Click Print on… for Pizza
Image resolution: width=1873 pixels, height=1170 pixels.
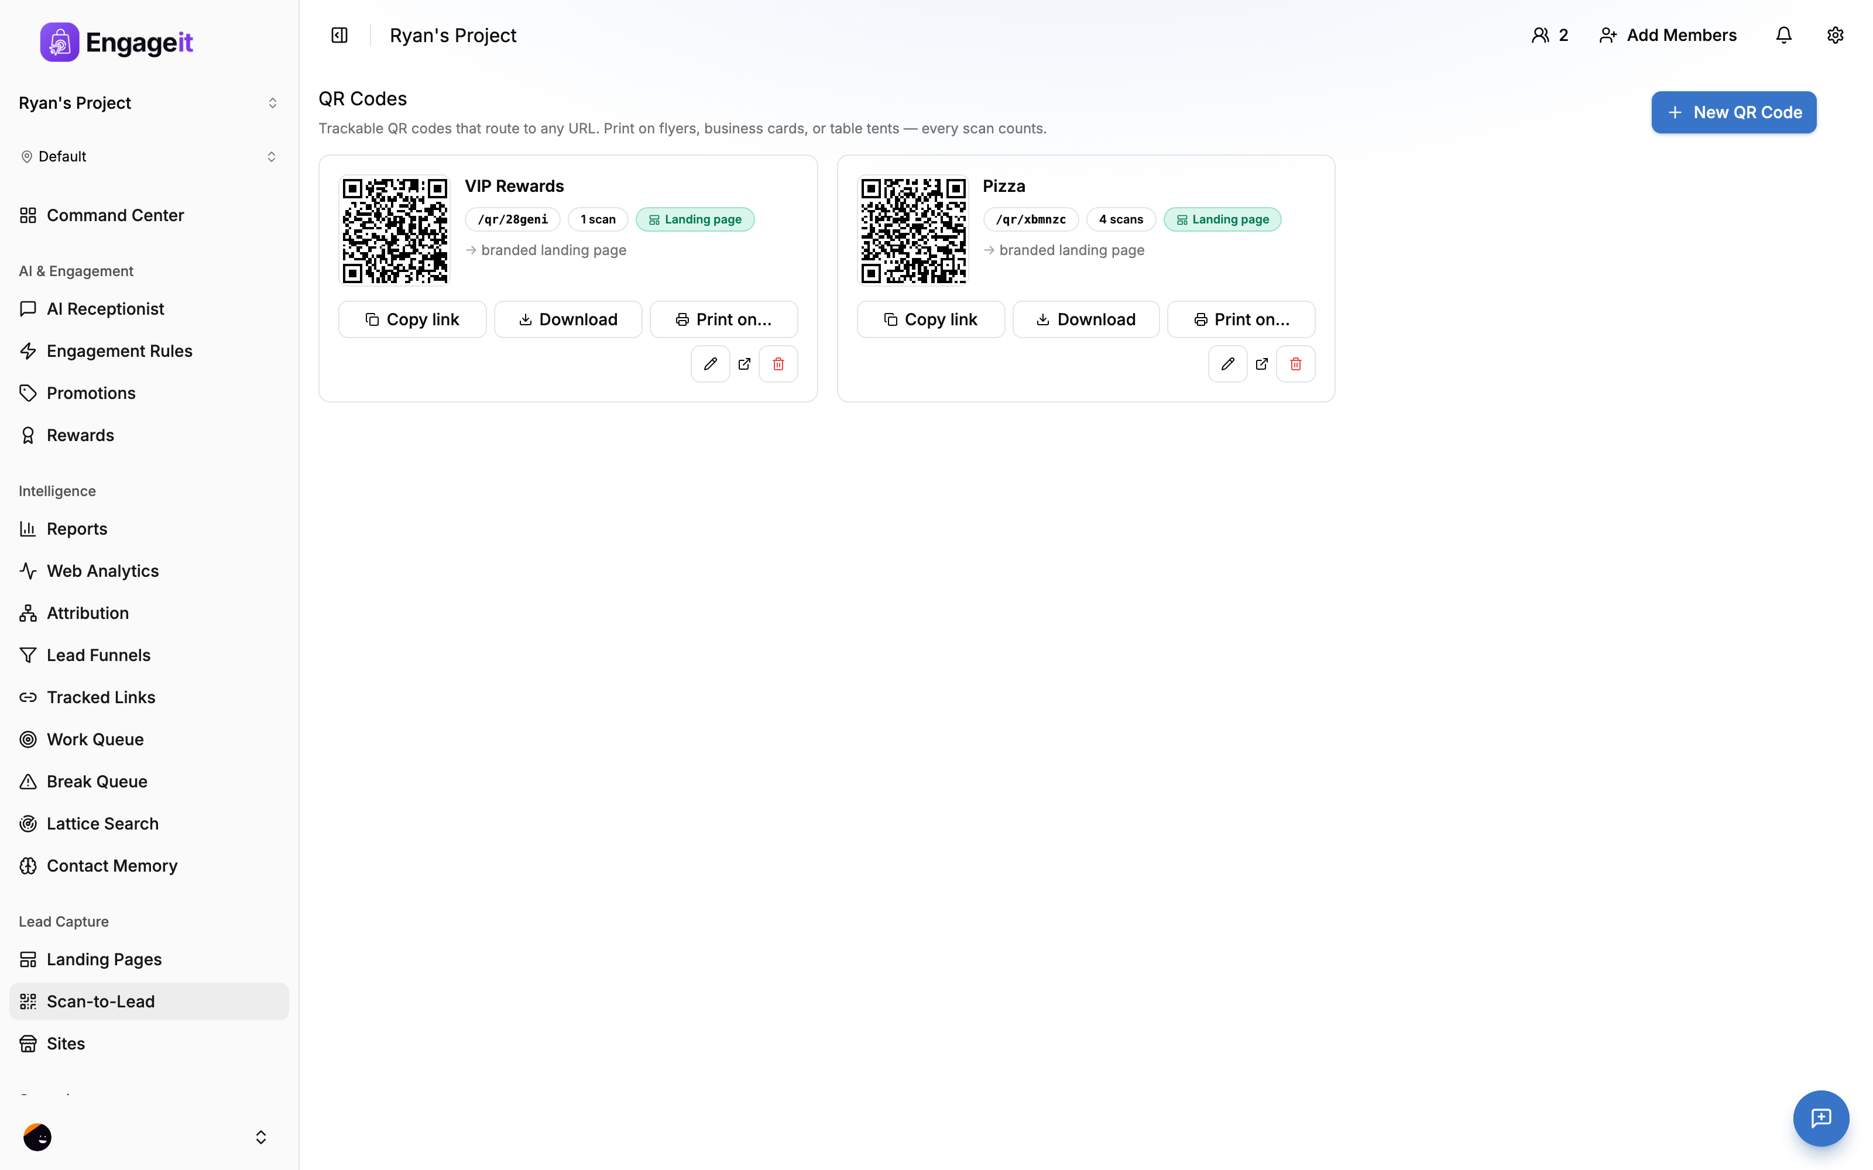point(1241,319)
